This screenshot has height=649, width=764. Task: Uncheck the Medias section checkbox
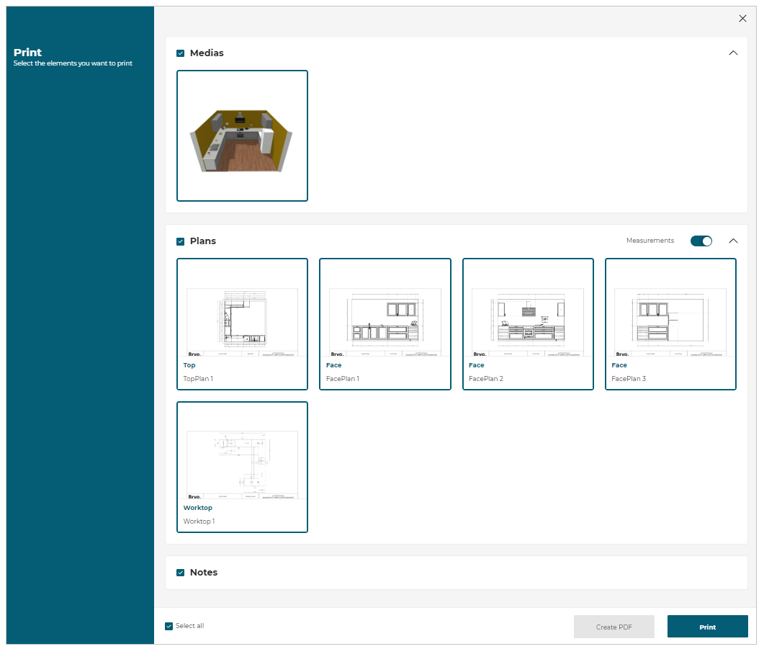(x=181, y=53)
